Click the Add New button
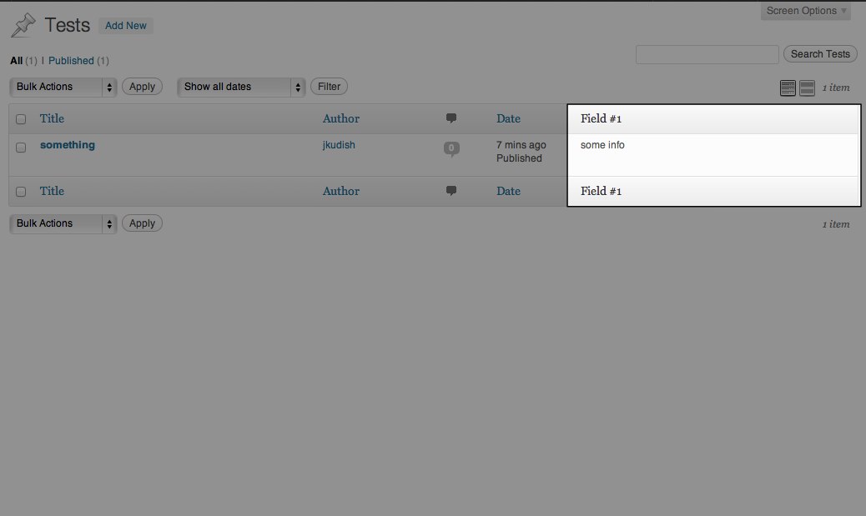 click(x=126, y=26)
